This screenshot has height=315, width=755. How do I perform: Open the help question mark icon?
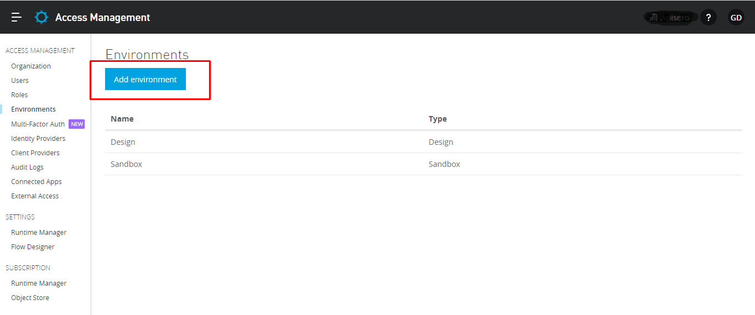pos(709,17)
